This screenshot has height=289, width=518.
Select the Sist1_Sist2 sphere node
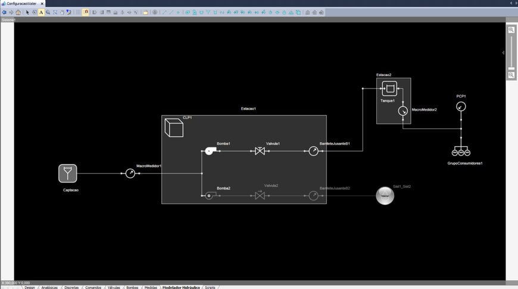coord(385,196)
